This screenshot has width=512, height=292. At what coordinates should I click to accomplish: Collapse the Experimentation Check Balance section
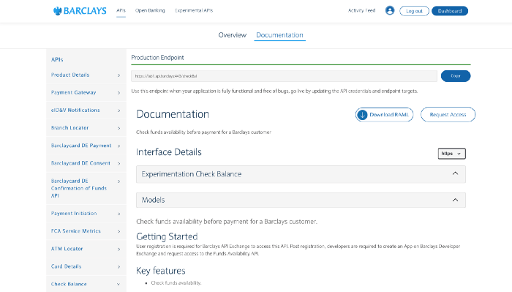tap(455, 173)
